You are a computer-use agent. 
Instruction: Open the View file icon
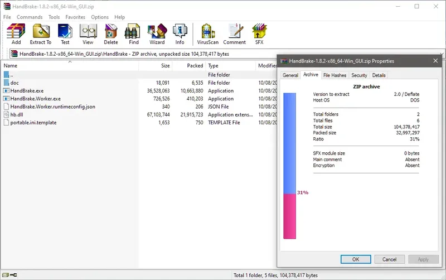(x=88, y=31)
